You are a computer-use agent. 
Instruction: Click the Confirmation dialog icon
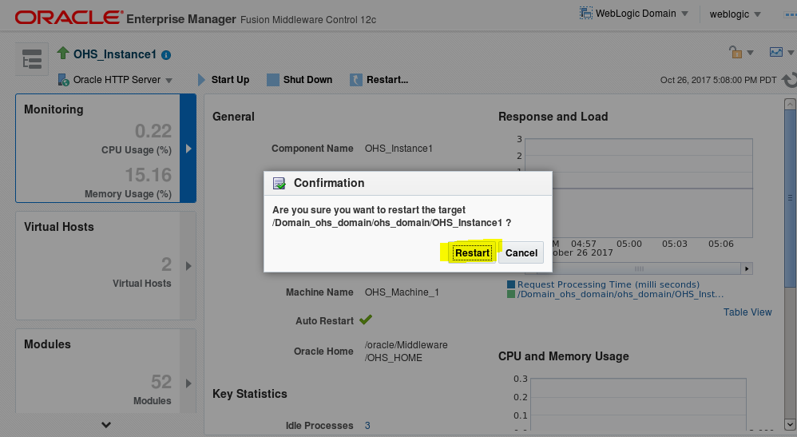tap(279, 183)
